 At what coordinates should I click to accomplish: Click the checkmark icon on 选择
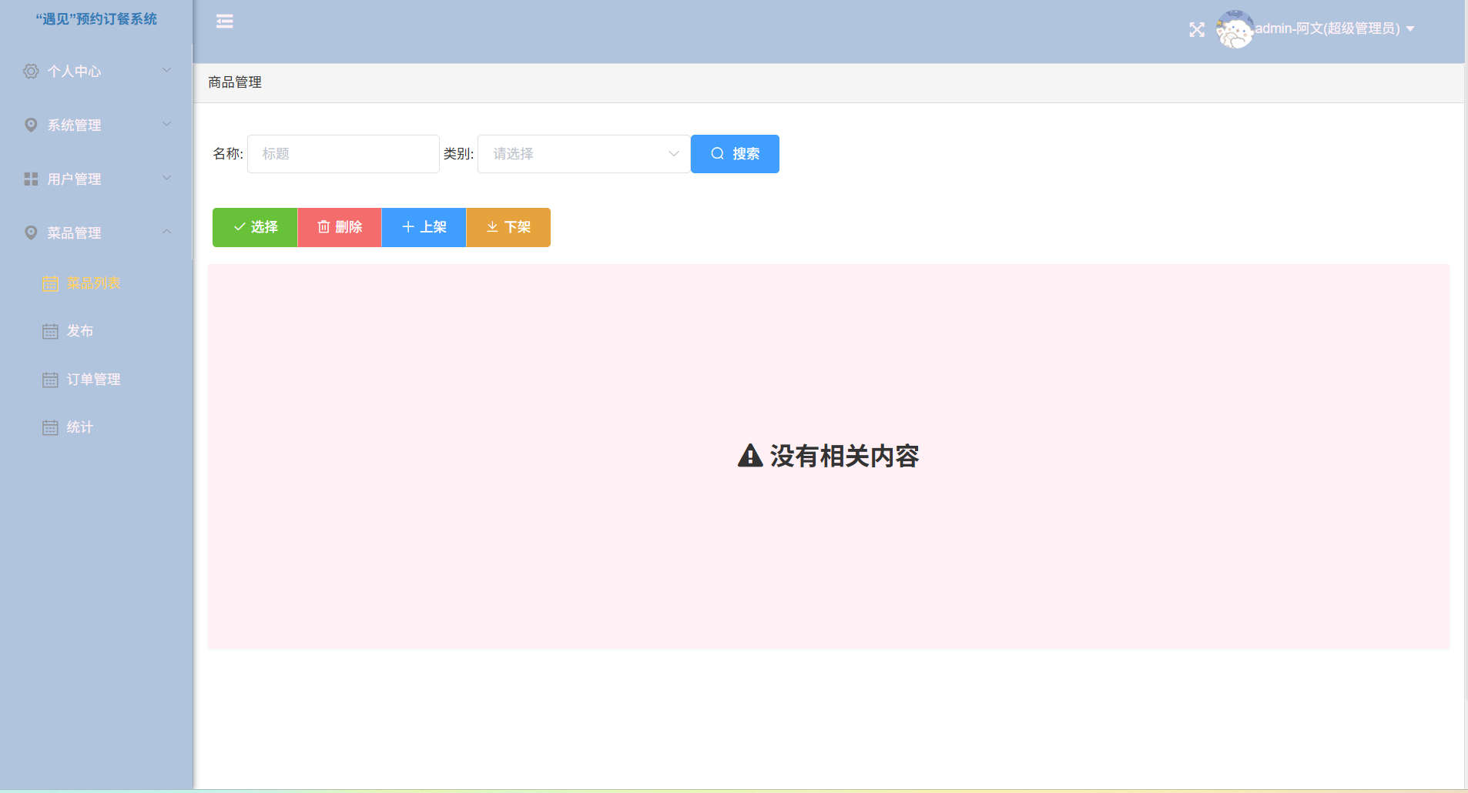[240, 227]
